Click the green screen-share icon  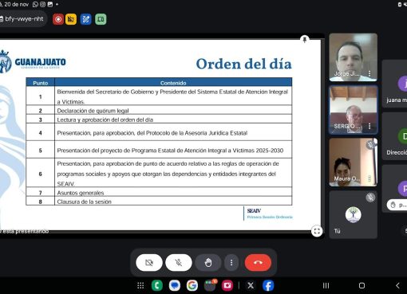(x=101, y=19)
